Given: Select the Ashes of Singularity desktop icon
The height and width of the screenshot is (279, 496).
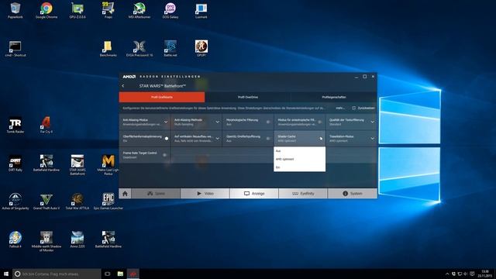Looking at the screenshot, I should (15, 201).
